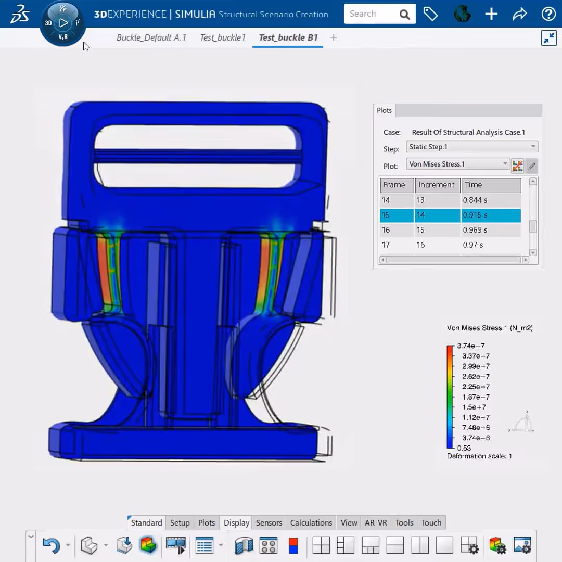Viewport: 562px width, 562px height.
Task: Click the highlighted colored results icon
Action: pos(148,545)
